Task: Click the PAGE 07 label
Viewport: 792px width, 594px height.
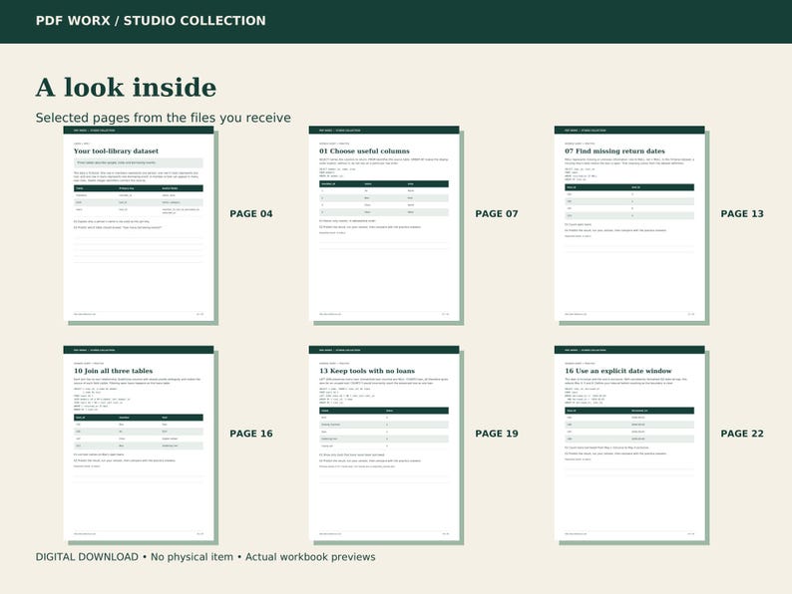Action: pos(497,214)
